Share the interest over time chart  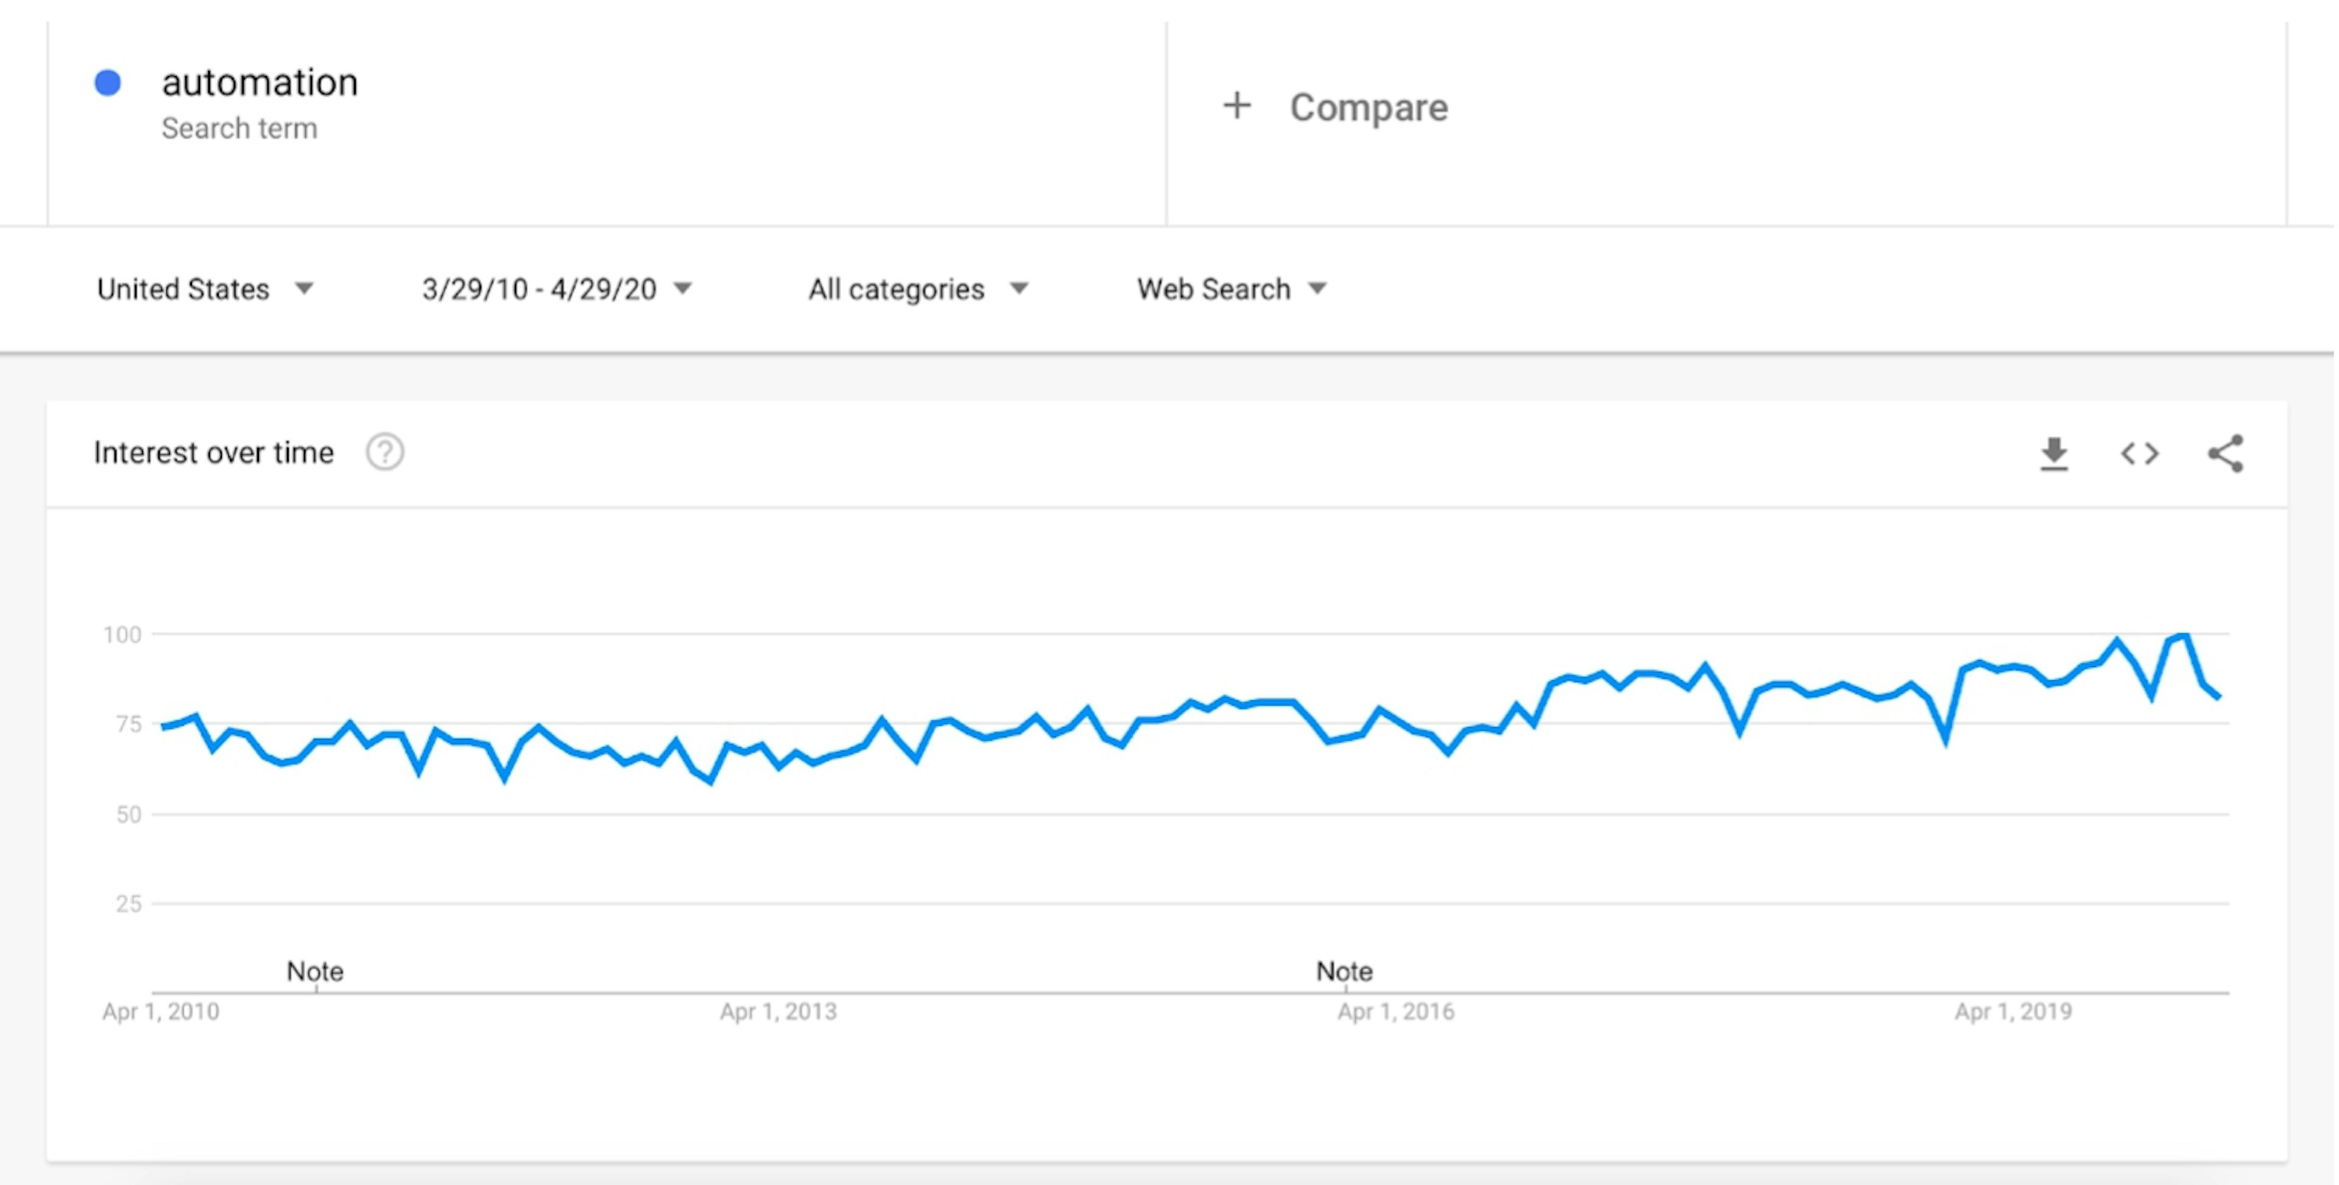(x=2226, y=453)
